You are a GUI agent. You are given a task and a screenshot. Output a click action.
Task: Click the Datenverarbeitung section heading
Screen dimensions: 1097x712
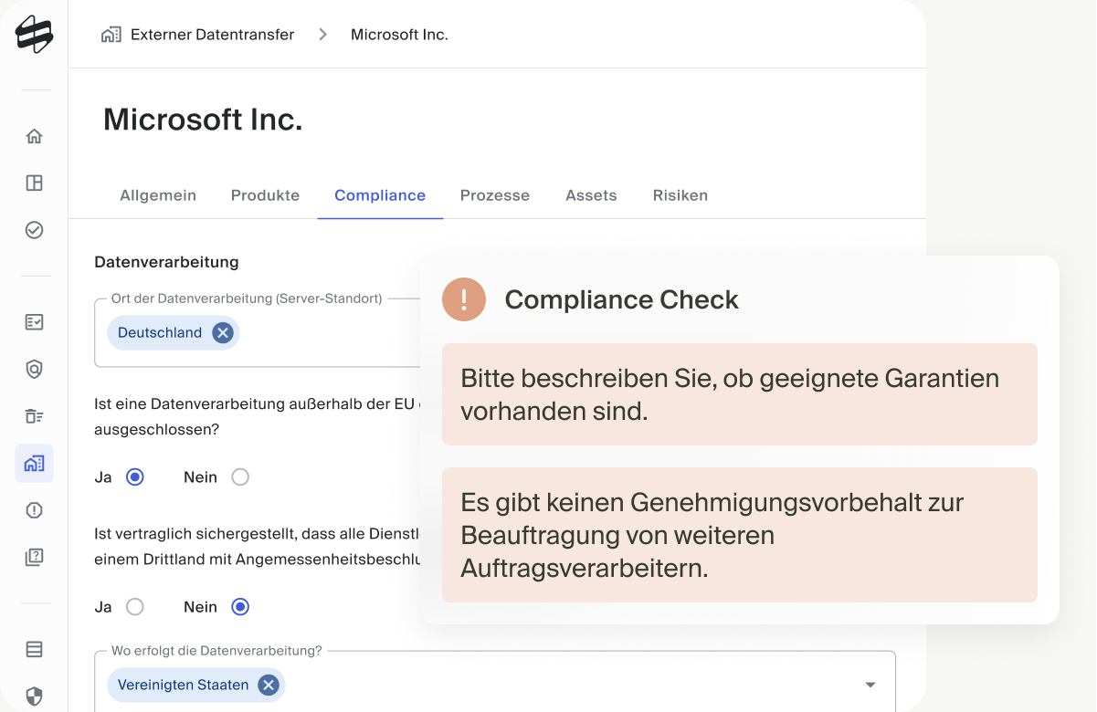pos(166,262)
